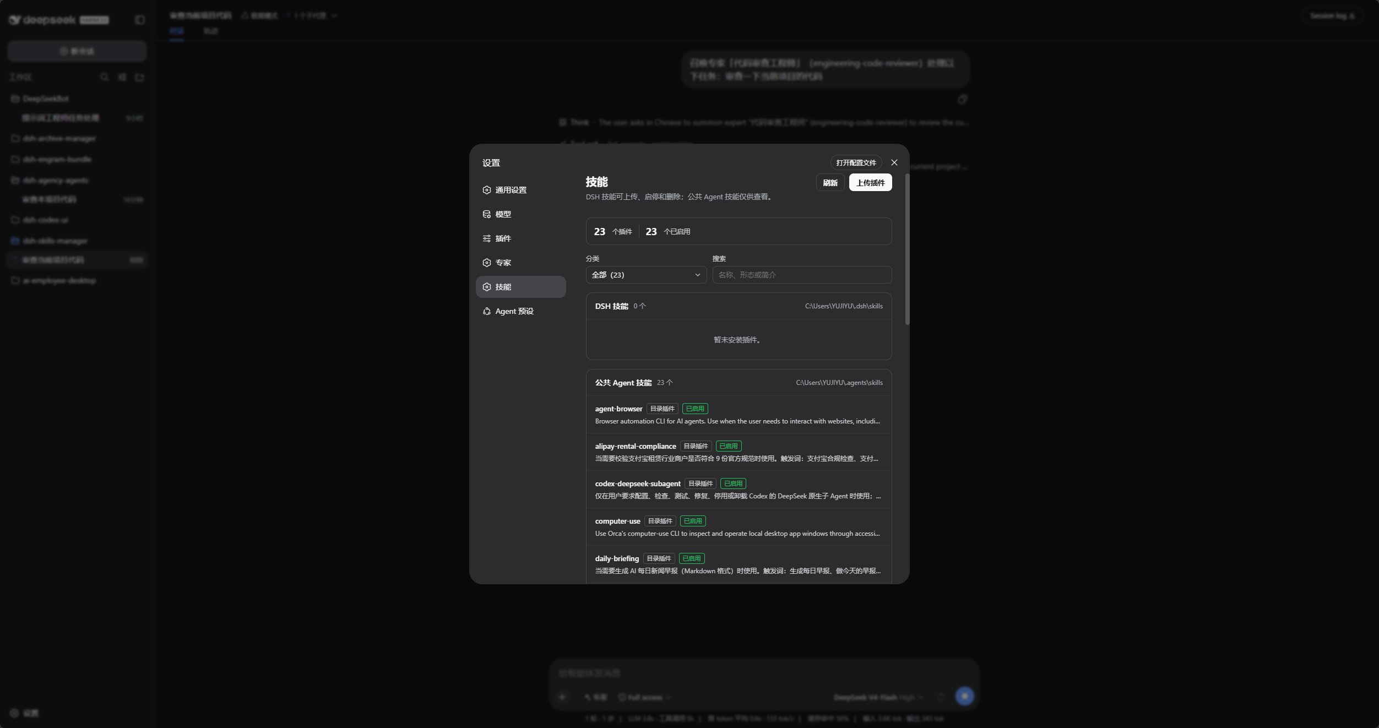Click the 23 个已启用 count
Screen dimensions: 1379x728
[668, 232]
